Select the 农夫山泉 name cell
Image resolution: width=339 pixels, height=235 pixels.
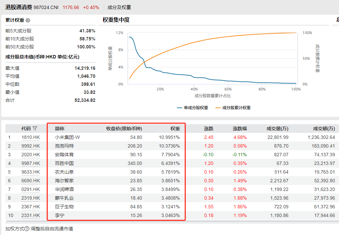64,172
